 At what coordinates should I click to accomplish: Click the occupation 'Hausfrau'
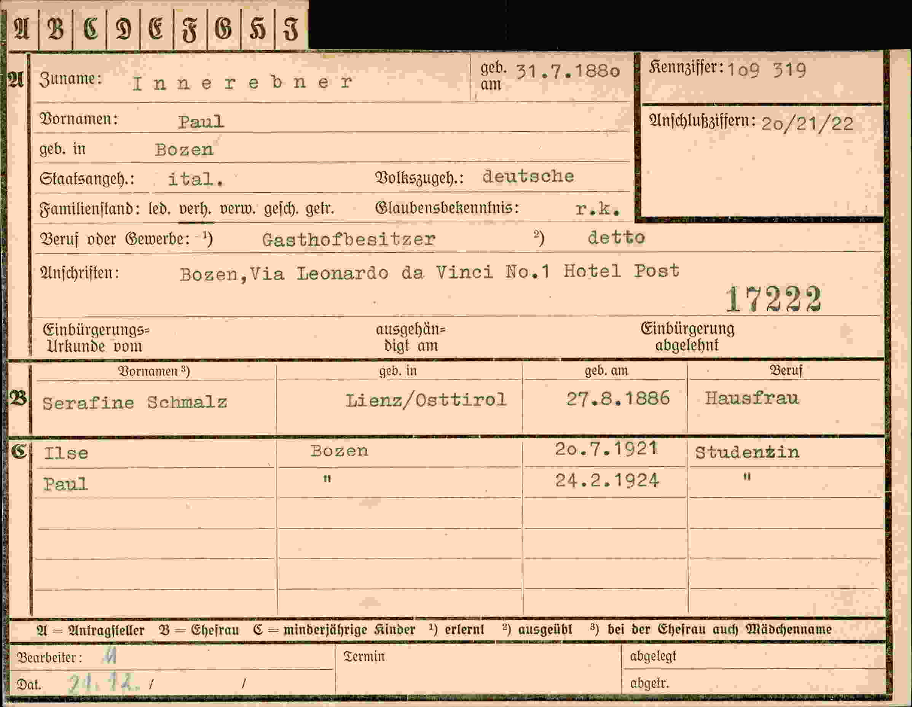coord(752,398)
